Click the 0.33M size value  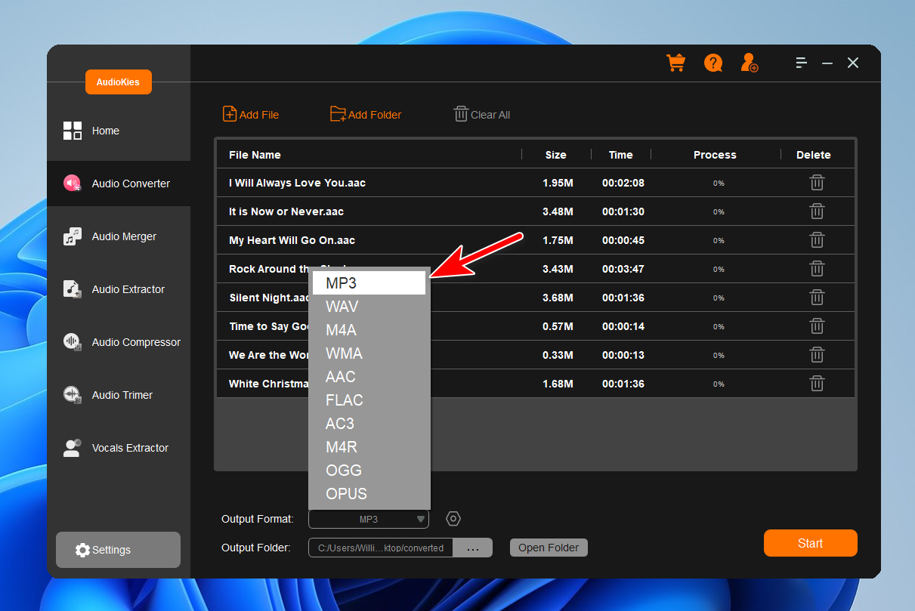tap(558, 355)
